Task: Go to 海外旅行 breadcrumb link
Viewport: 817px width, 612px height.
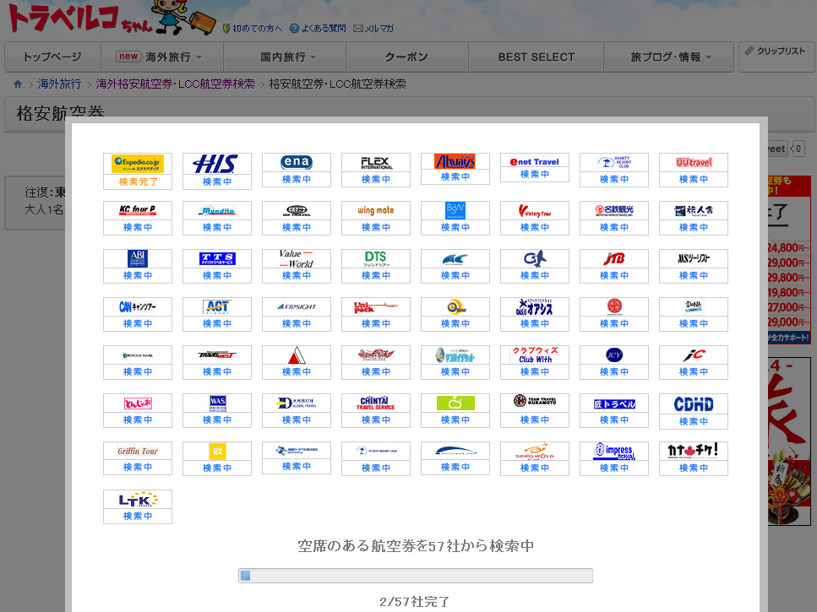Action: pos(59,84)
